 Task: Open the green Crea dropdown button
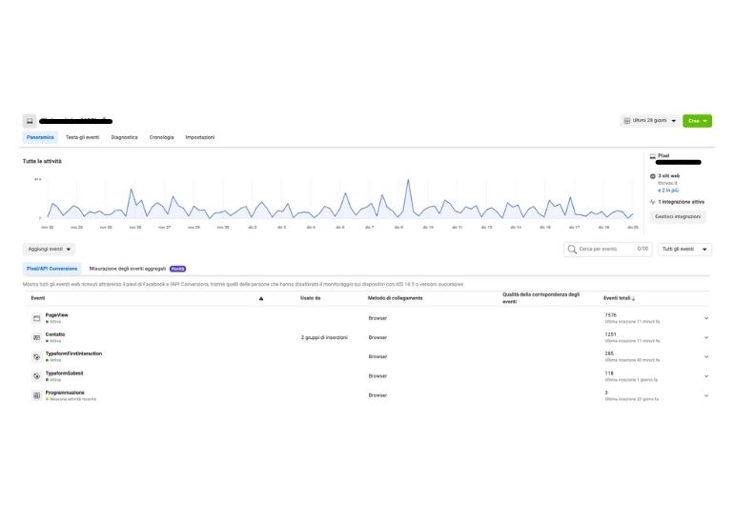click(x=697, y=121)
